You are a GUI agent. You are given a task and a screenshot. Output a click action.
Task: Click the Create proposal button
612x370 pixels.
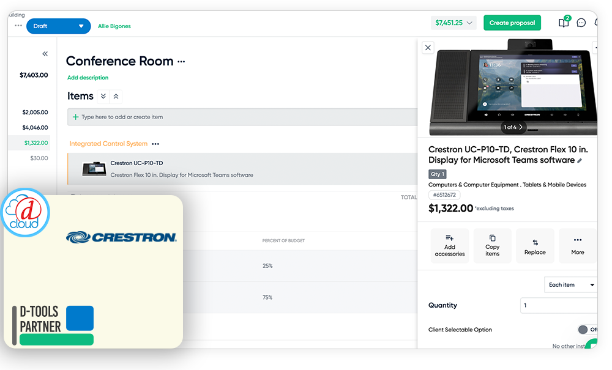512,23
